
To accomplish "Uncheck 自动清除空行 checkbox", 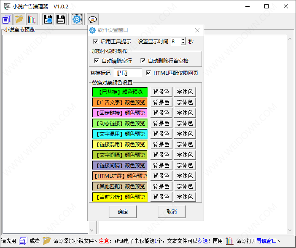I will click(x=97, y=61).
